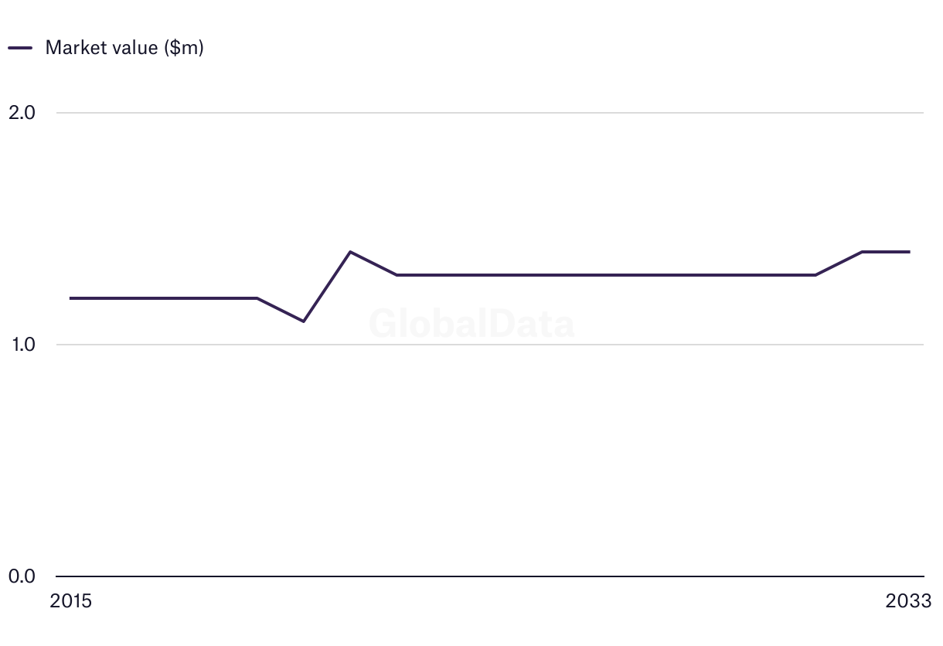
Task: Click the 2033 x-axis year label
Action: click(909, 601)
